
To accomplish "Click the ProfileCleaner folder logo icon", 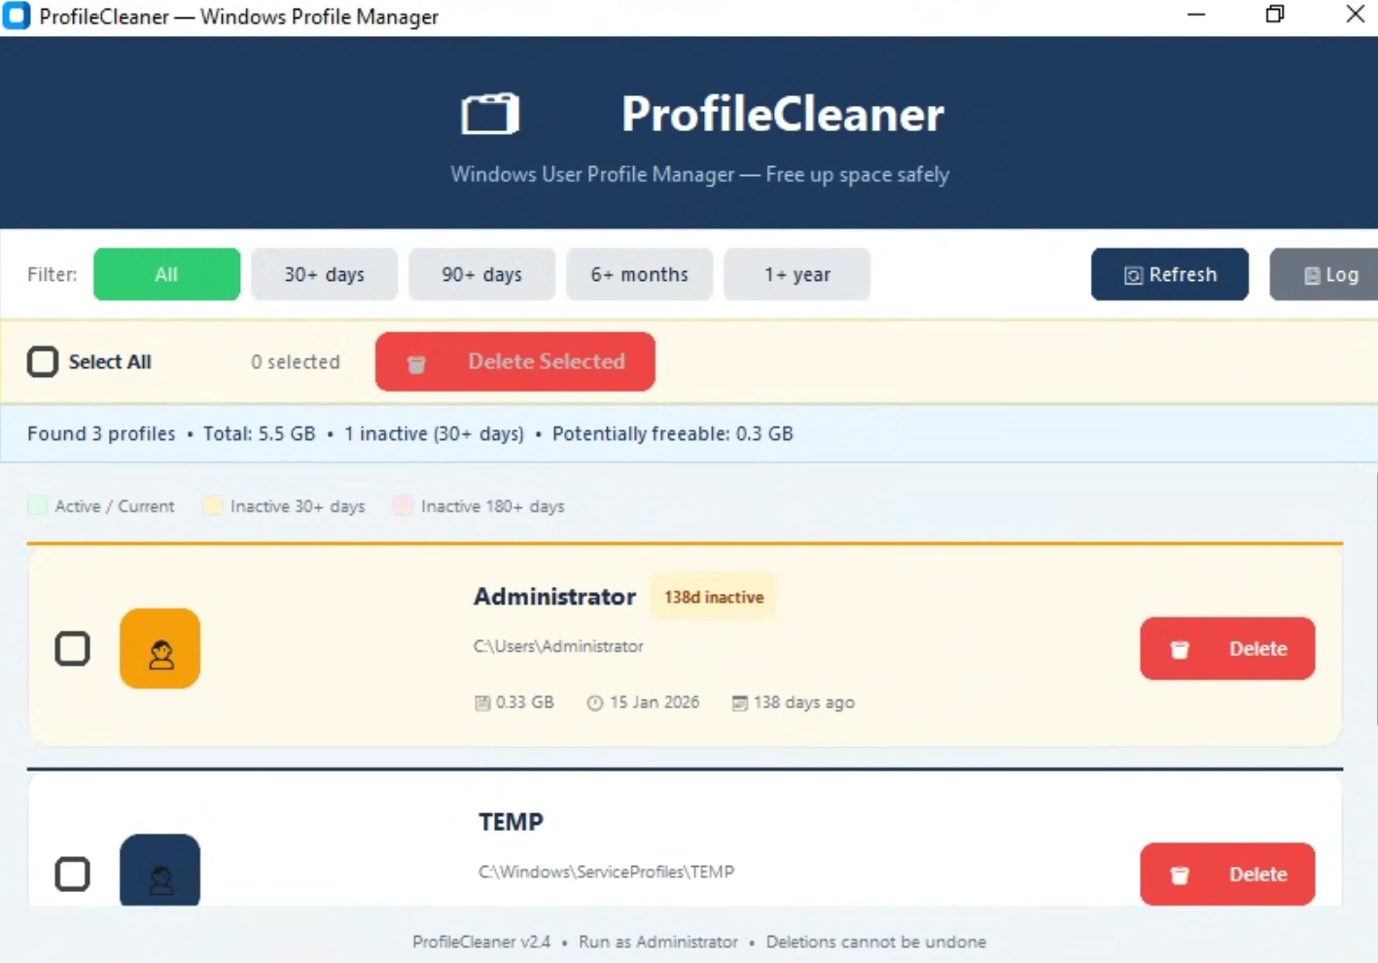I will [490, 114].
